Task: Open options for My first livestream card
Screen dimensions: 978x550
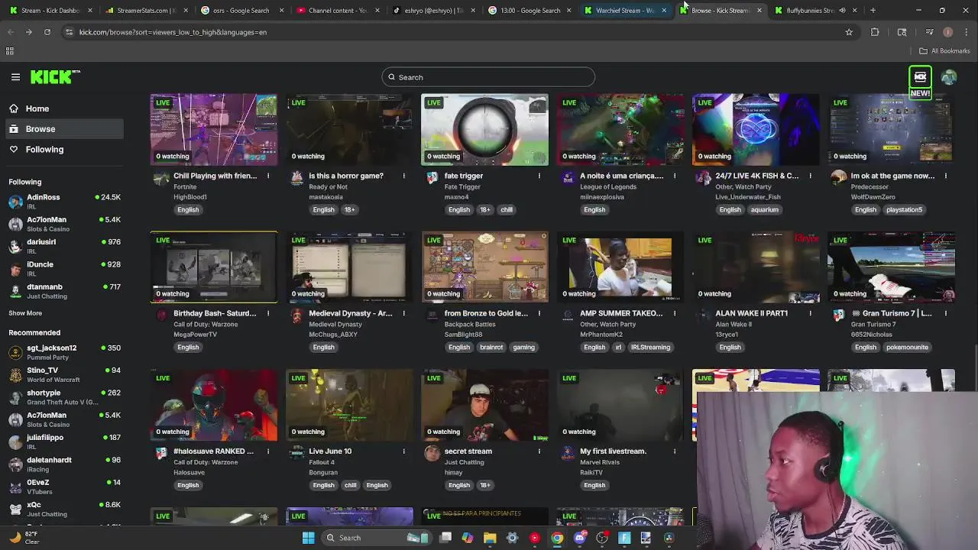Action: coord(675,451)
